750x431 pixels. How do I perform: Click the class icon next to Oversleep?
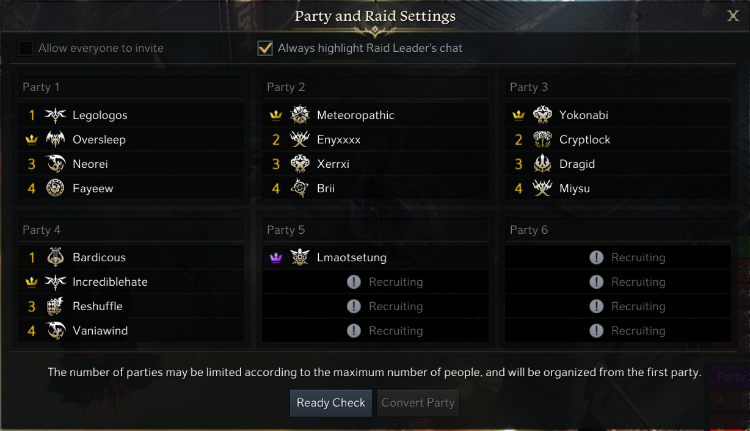(x=56, y=140)
